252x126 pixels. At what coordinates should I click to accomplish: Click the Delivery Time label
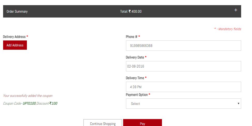(x=135, y=78)
